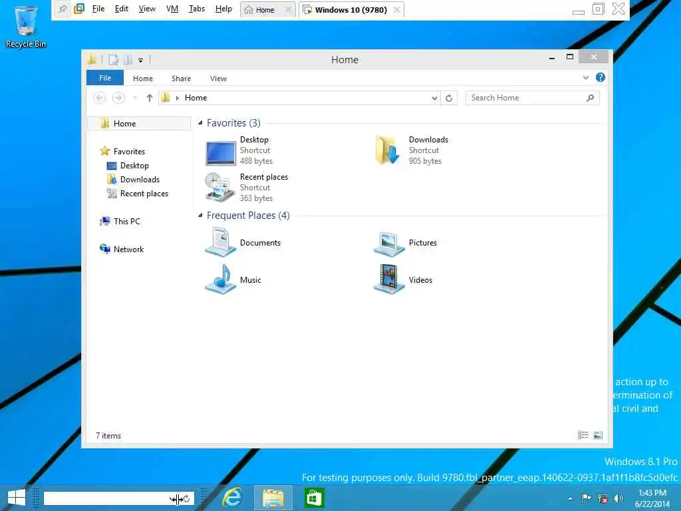Select the Music folder icon
Image resolution: width=681 pixels, height=511 pixels.
221,279
